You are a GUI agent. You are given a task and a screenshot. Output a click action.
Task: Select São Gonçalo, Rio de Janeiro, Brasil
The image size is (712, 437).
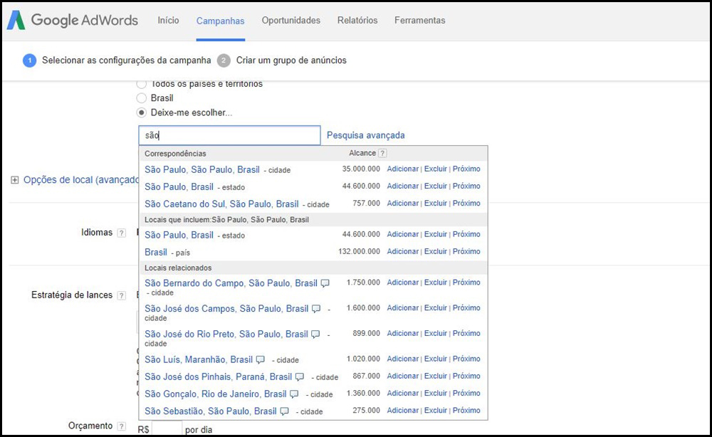215,394
